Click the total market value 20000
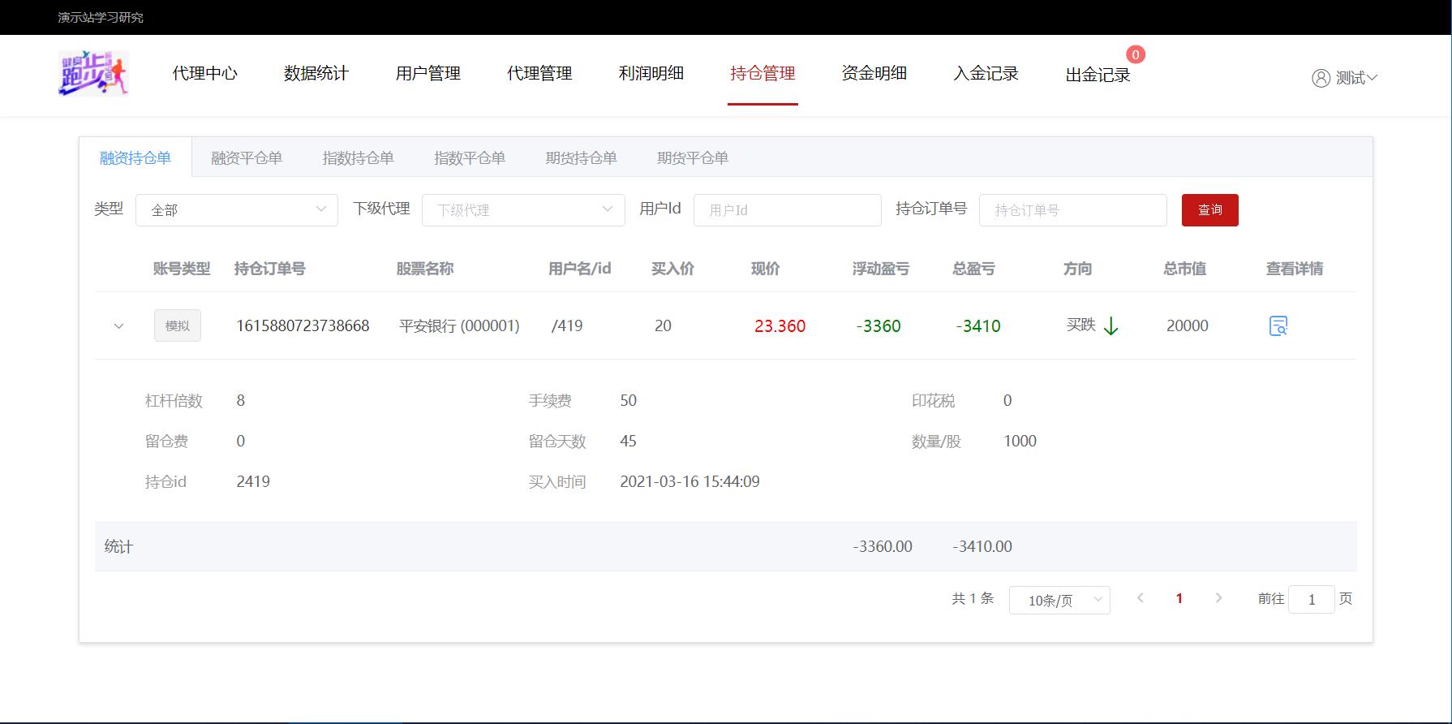The width and height of the screenshot is (1452, 724). click(1188, 325)
